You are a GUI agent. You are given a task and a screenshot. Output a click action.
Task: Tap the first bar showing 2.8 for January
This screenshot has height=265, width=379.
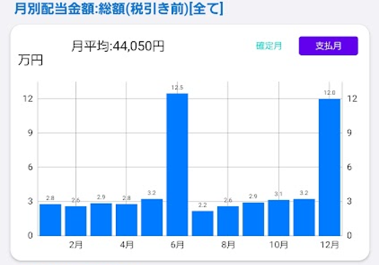pyautogui.click(x=51, y=220)
